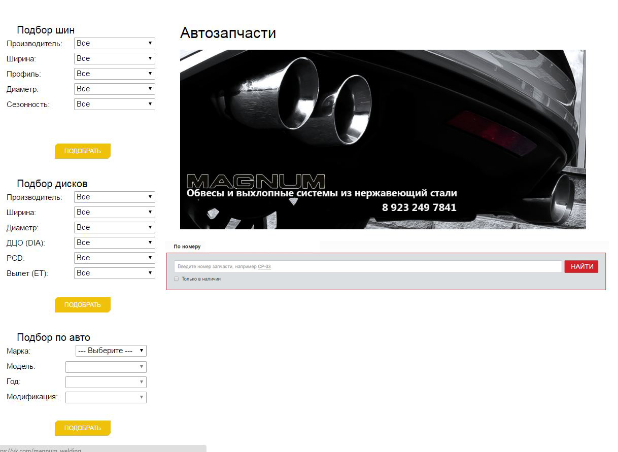Open tire Производитель dropdown

(114, 44)
